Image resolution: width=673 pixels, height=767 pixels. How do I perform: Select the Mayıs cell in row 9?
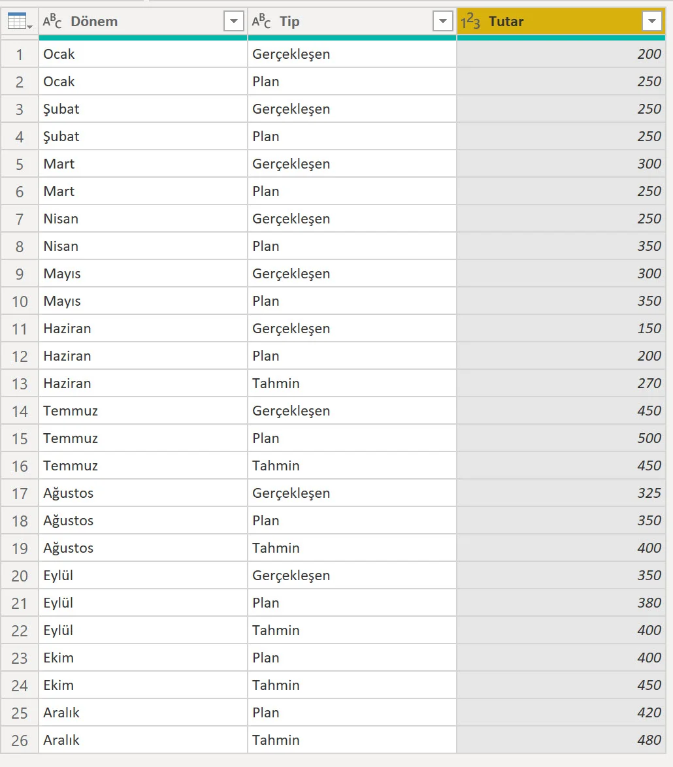[x=142, y=274]
